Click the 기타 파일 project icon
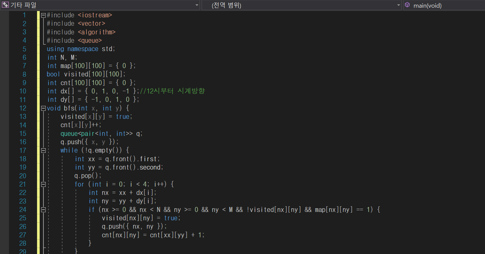The height and width of the screenshot is (254, 485). (x=5, y=5)
